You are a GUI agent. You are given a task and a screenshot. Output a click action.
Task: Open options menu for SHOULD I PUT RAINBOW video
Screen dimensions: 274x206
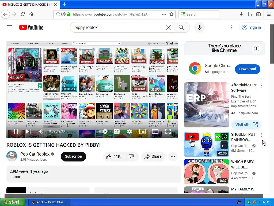(x=261, y=135)
